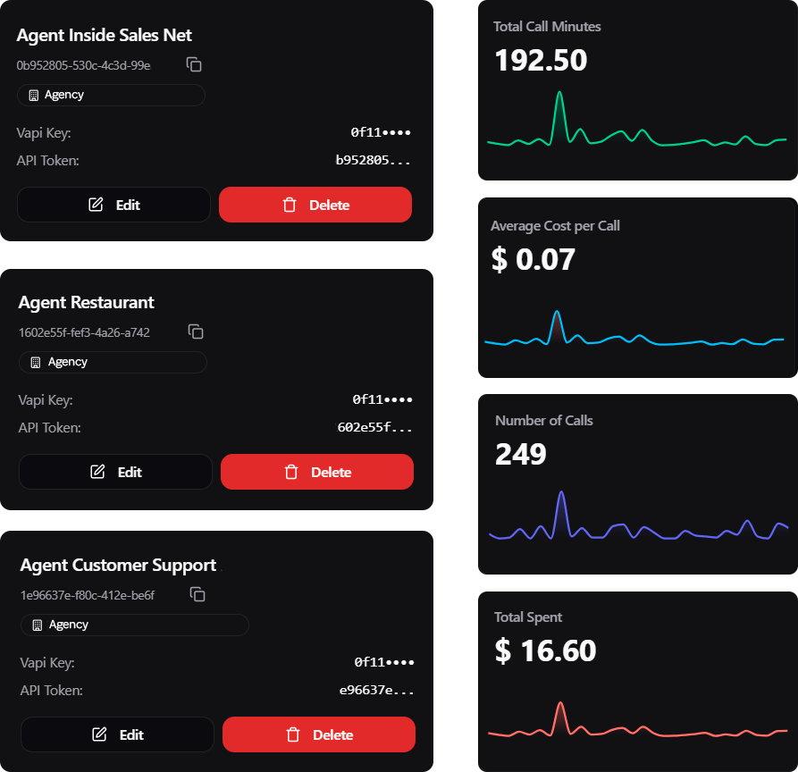Copy the Agent Inside Sales Net ID
This screenshot has height=772, width=798.
pos(194,64)
